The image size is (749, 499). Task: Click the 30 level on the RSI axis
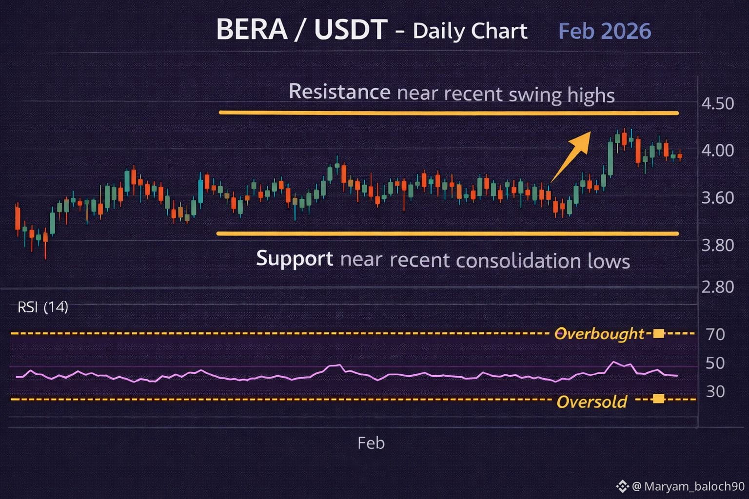[x=715, y=391]
